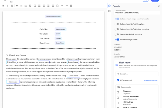Apply italic formatting
162x108 pixels.
(8, 6)
